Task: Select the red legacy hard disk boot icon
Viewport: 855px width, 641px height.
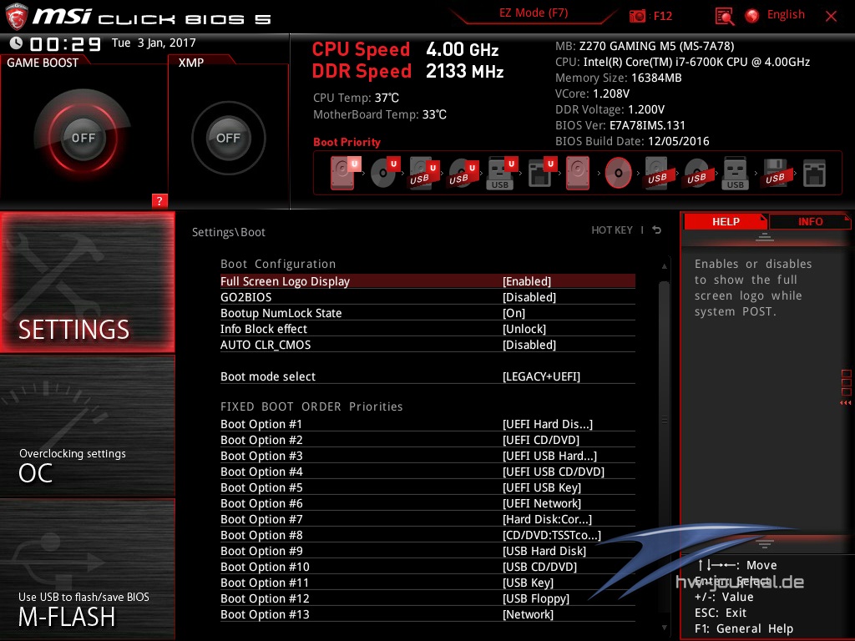Action: pos(578,174)
